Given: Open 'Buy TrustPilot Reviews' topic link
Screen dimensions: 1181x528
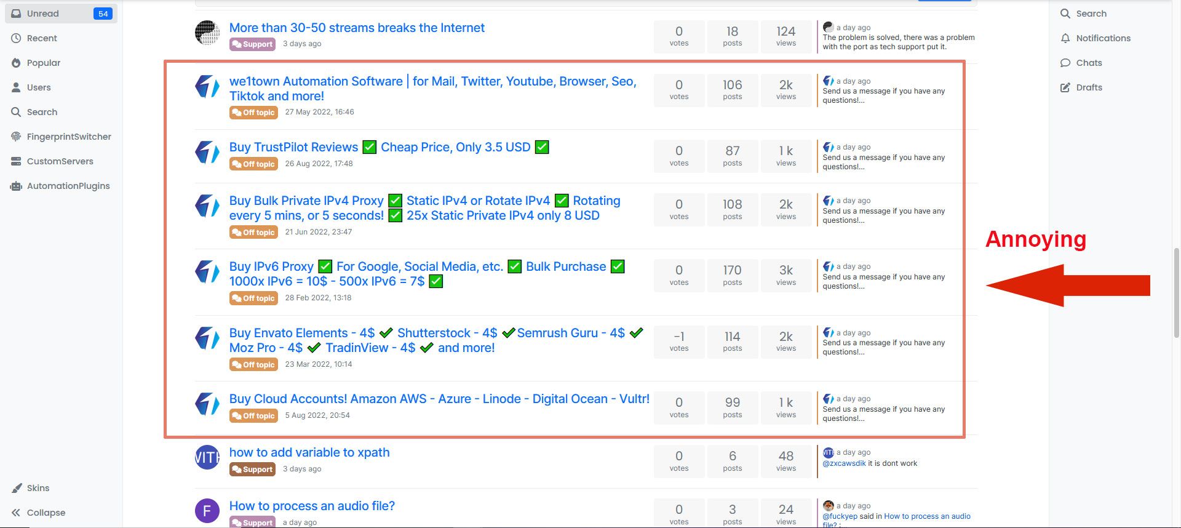Looking at the screenshot, I should pos(293,147).
